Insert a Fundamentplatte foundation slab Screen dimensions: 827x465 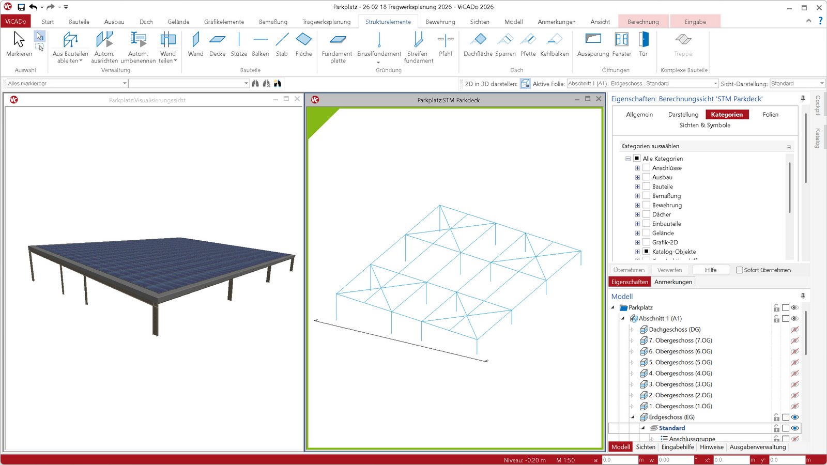[338, 47]
